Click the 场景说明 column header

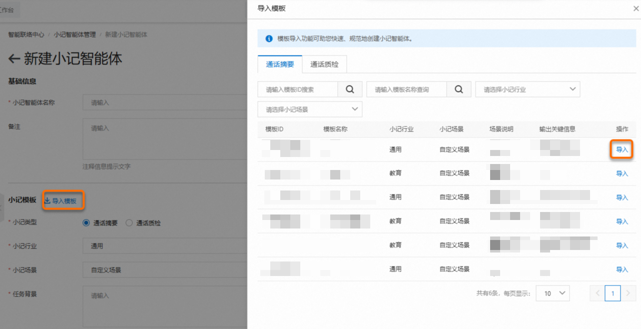502,129
